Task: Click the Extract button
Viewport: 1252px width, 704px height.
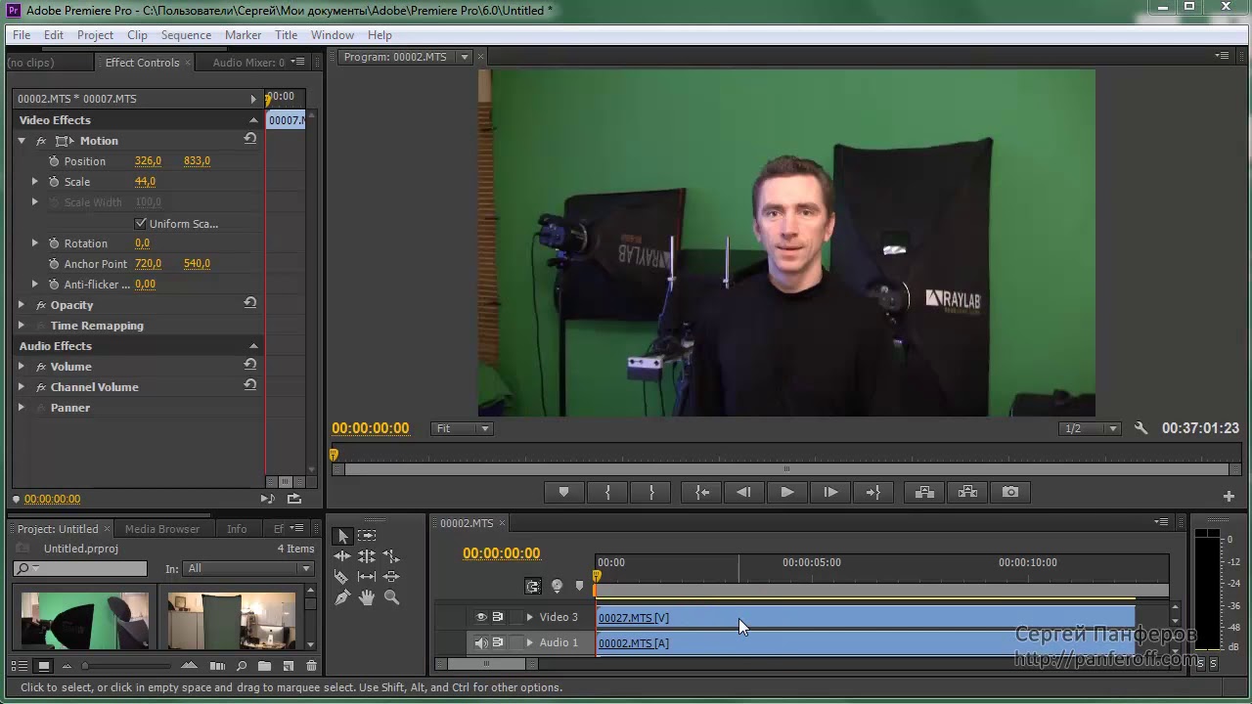Action: coord(967,493)
